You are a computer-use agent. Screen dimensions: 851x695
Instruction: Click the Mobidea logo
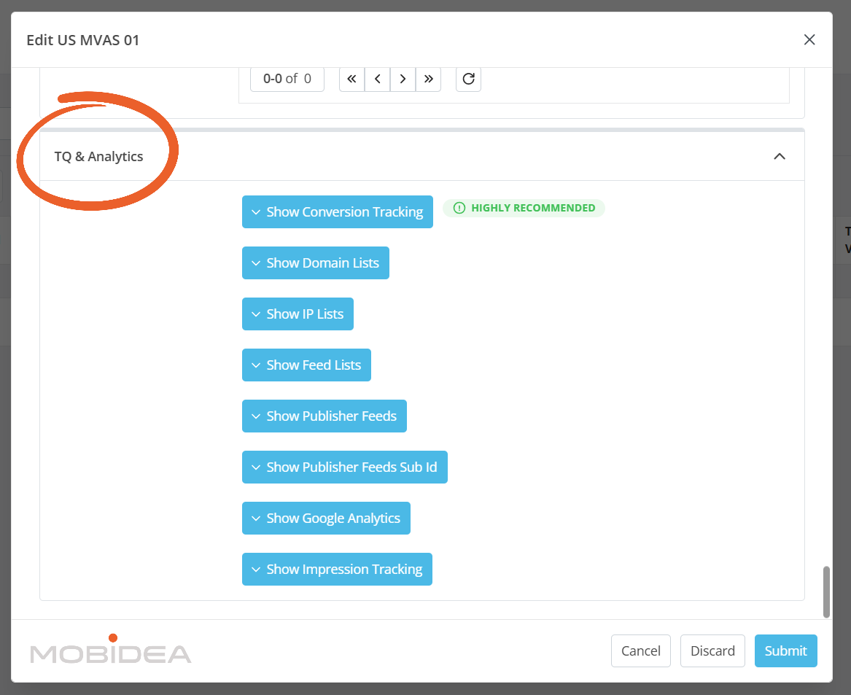point(110,650)
